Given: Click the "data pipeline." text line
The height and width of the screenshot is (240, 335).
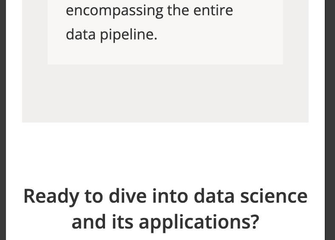Looking at the screenshot, I should (111, 34).
